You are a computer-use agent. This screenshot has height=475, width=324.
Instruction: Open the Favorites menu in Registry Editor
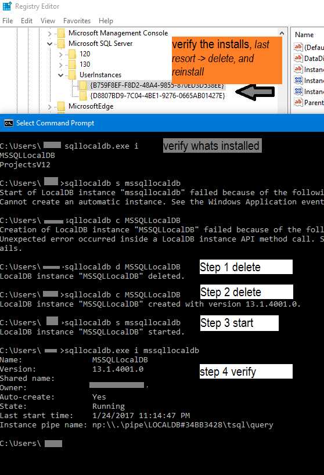77,20
